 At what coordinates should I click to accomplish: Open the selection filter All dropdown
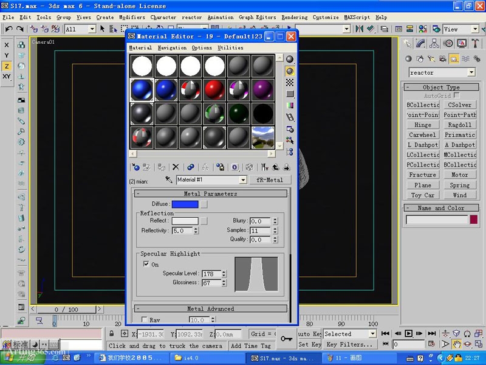[x=92, y=29]
